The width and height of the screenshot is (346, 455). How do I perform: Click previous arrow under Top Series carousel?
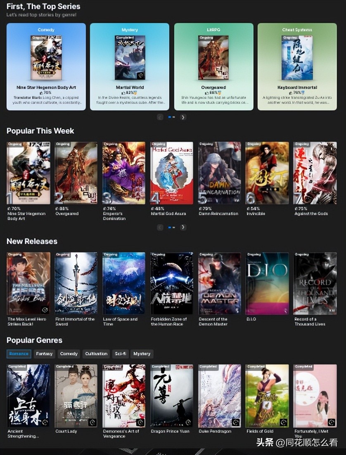click(160, 117)
